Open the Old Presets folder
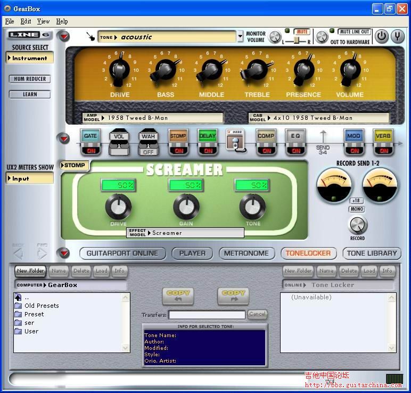The width and height of the screenshot is (411, 393). click(x=41, y=306)
